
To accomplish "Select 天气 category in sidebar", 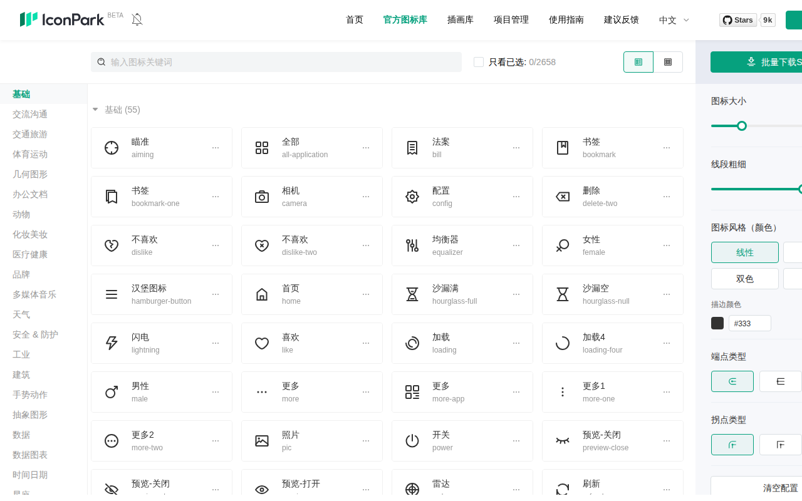I will [x=21, y=314].
